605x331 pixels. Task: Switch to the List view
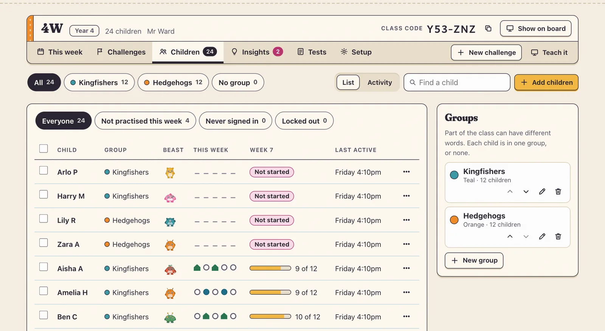(348, 82)
